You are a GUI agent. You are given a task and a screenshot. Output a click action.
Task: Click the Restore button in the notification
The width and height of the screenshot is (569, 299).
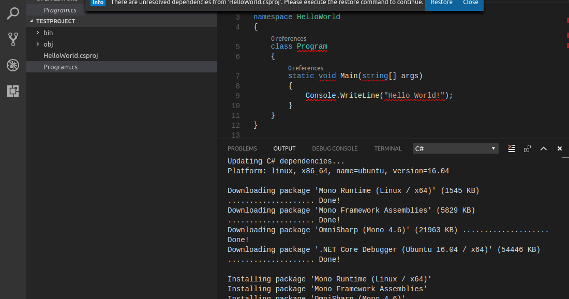441,3
